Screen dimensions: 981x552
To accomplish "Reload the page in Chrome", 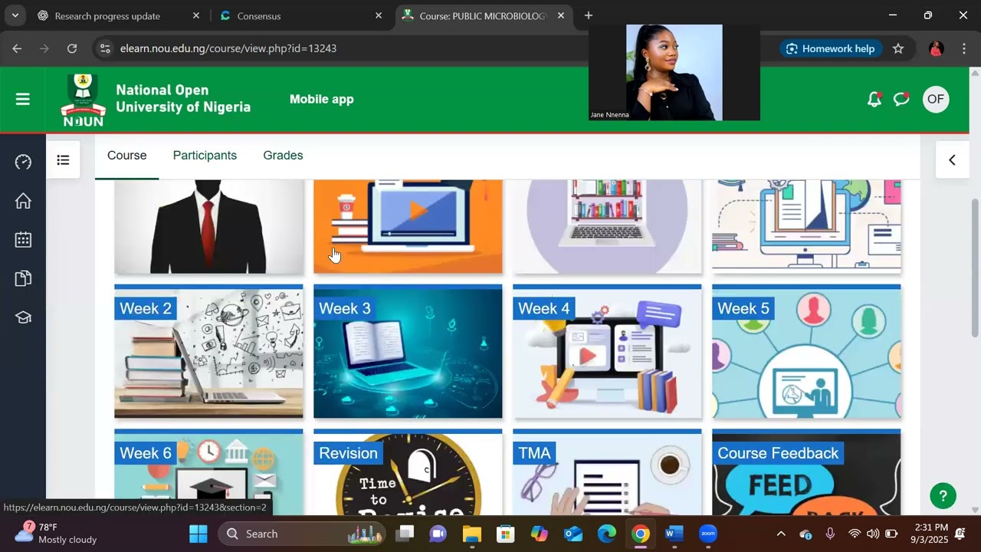I will click(x=72, y=48).
